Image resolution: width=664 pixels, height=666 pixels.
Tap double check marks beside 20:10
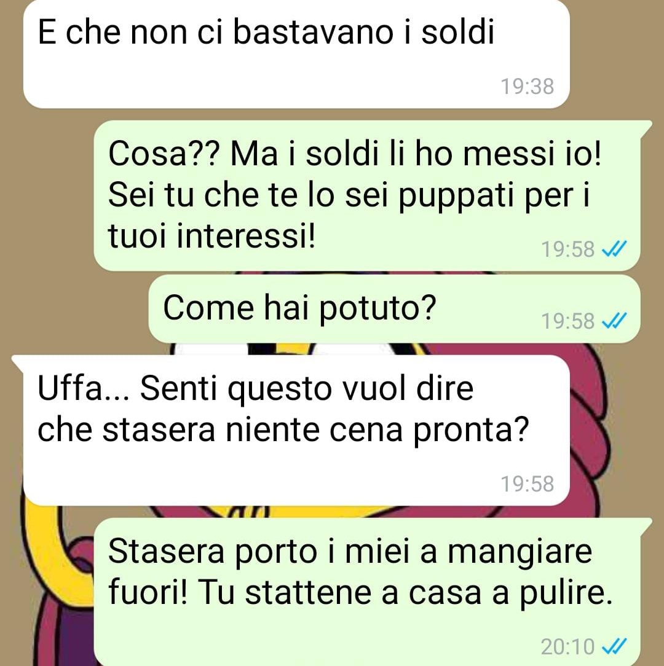pos(614,646)
